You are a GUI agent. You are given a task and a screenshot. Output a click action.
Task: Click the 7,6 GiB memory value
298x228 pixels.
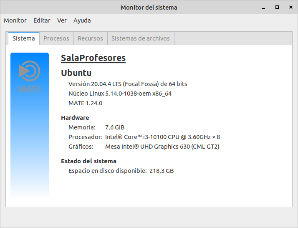point(115,127)
